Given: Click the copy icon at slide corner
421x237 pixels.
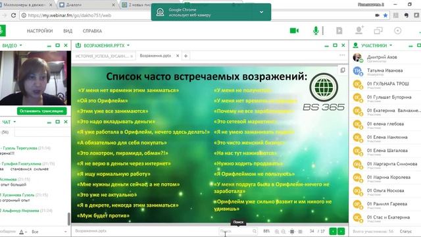Looking at the screenshot, I should (343, 70).
